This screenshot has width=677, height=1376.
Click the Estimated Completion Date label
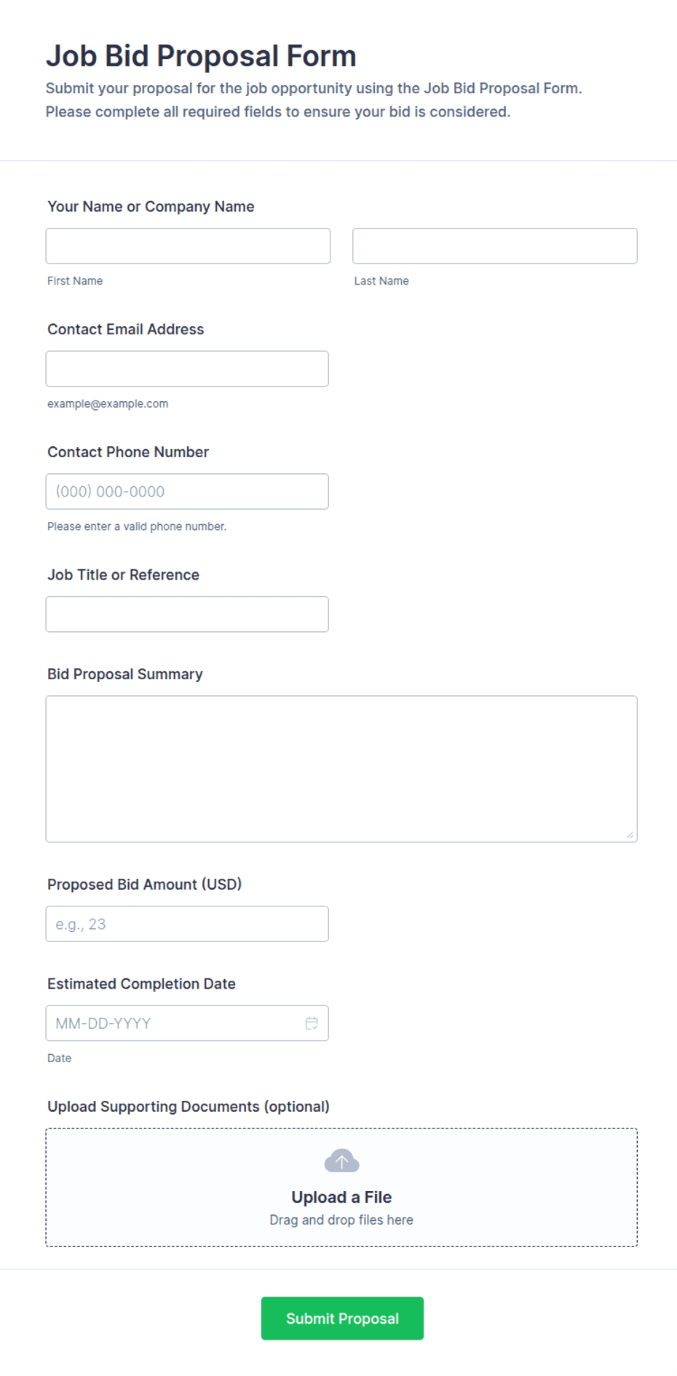[x=141, y=984]
